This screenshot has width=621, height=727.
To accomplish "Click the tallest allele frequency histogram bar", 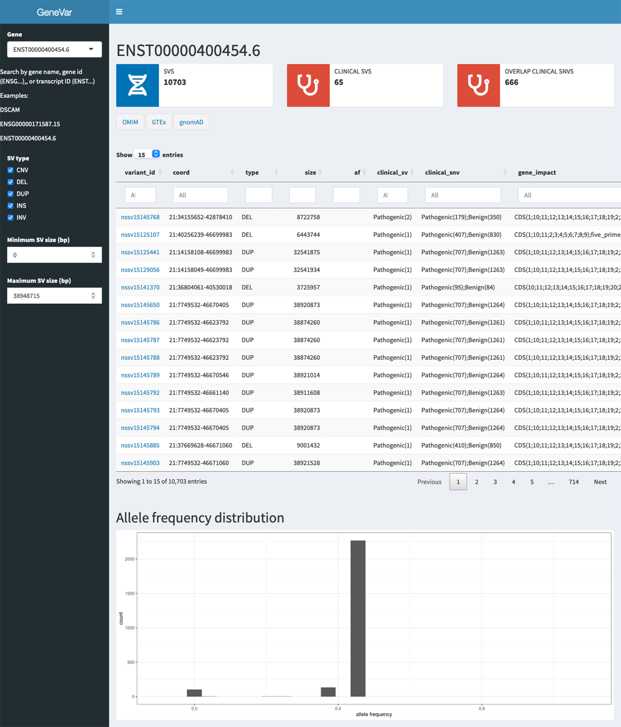I will [358, 618].
